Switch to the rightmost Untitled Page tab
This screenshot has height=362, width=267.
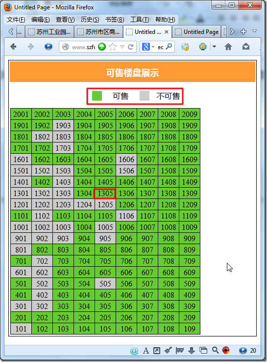[196, 31]
